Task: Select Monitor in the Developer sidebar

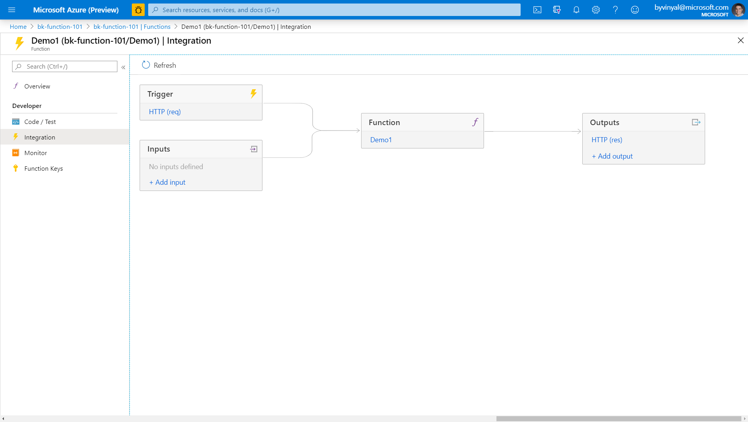Action: 35,153
